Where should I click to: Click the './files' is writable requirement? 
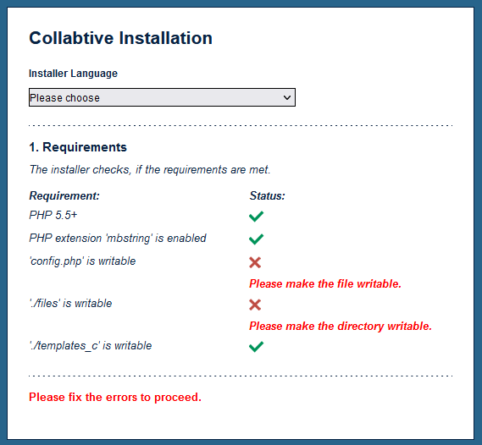click(70, 303)
